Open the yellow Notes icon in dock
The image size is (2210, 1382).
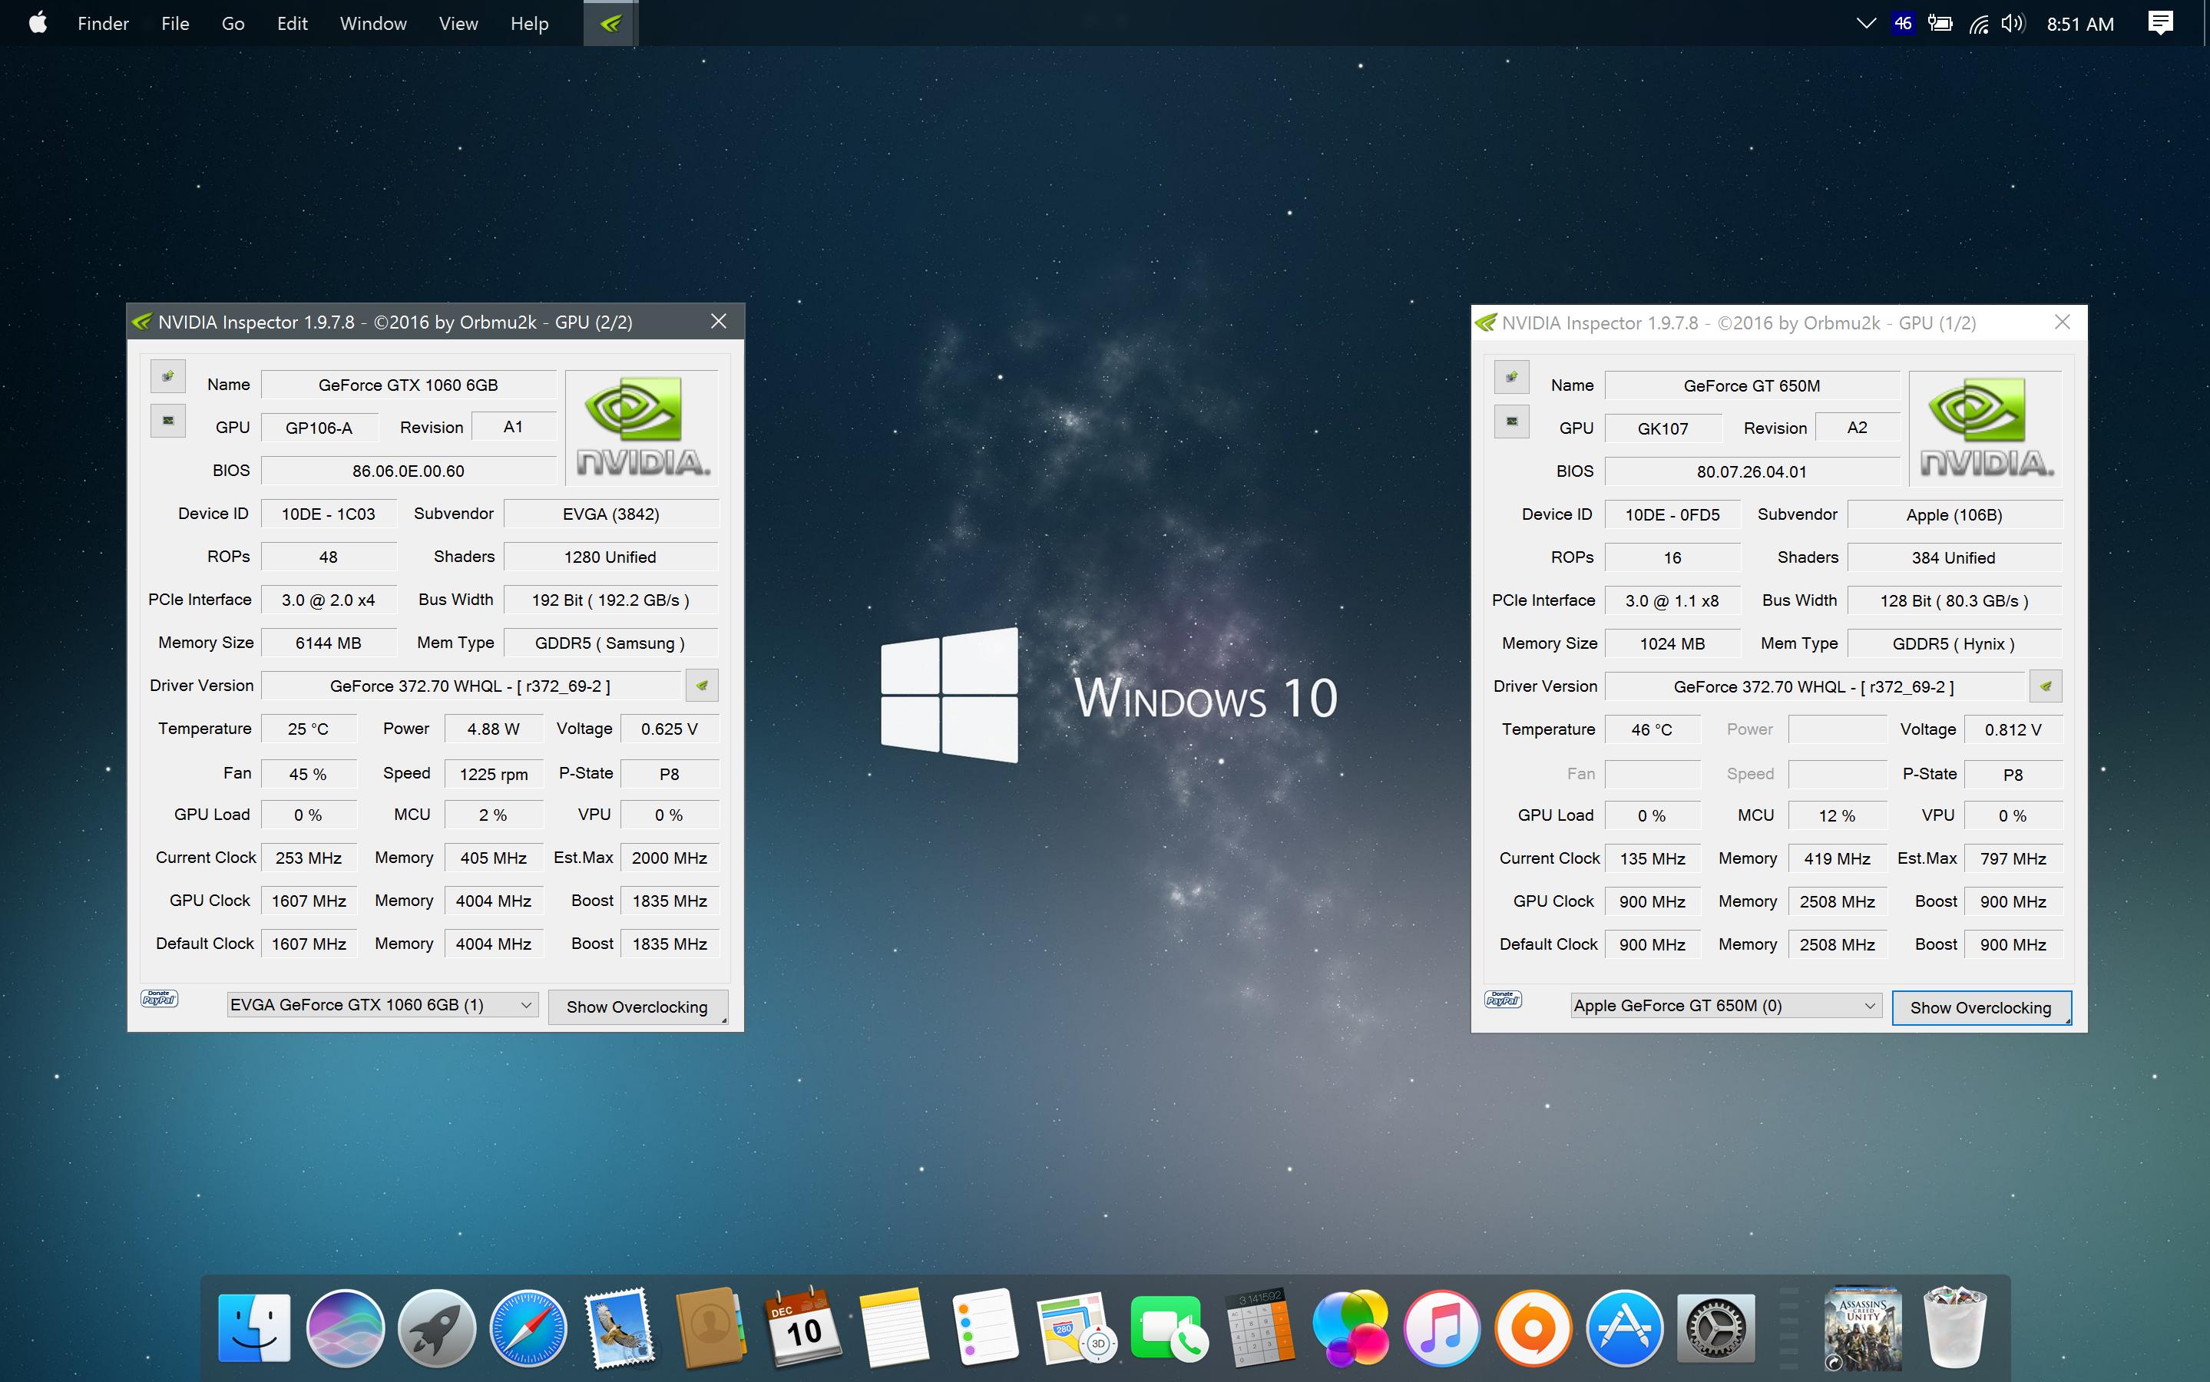tap(894, 1328)
